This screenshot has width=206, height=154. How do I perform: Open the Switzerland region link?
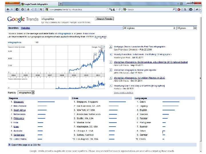(19, 135)
